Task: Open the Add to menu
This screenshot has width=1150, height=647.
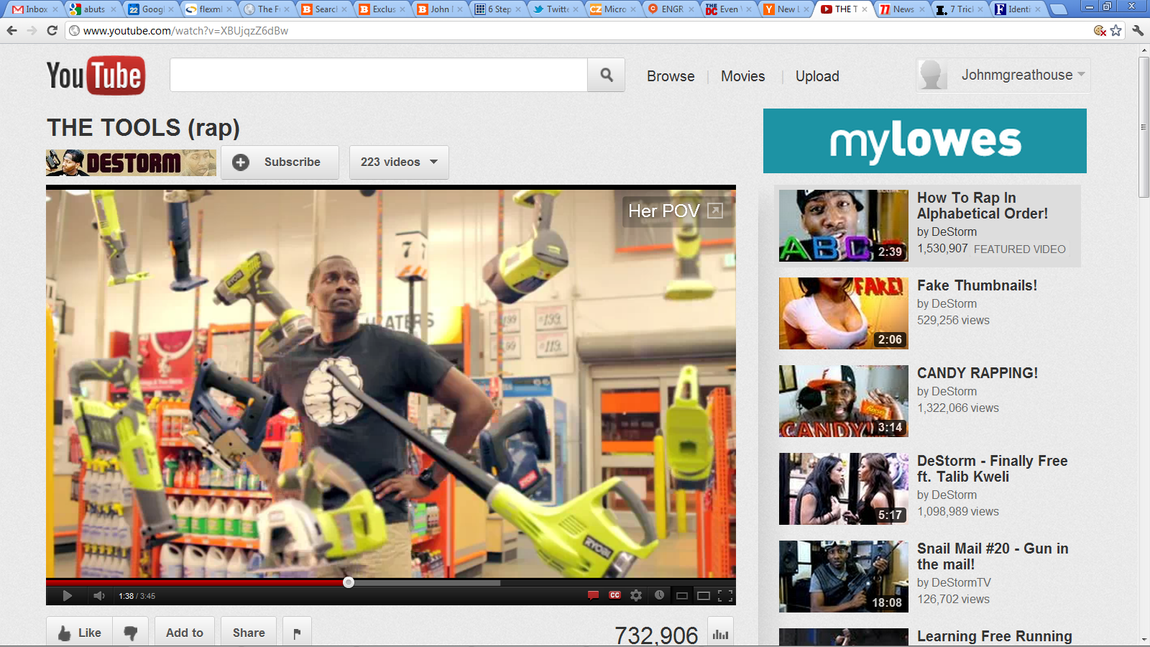Action: point(185,633)
